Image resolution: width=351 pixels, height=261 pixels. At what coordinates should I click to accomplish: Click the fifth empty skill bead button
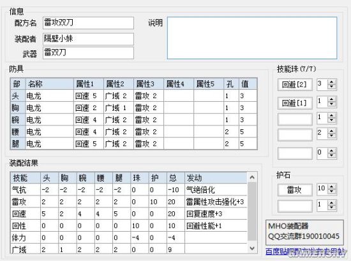[295, 153]
